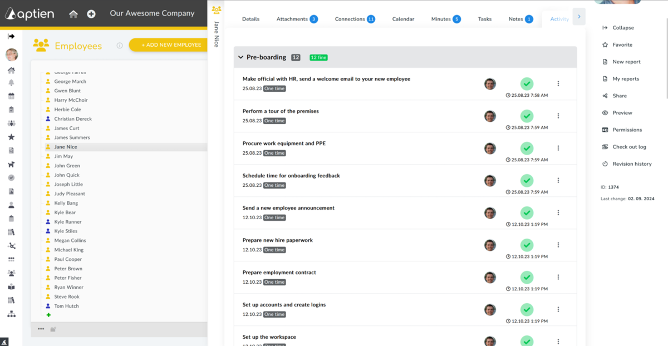Toggle completion check for welcome email task

click(527, 84)
